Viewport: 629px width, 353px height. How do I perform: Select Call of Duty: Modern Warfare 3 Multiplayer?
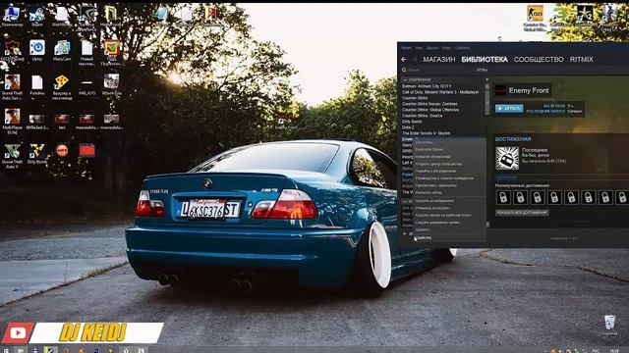click(440, 92)
